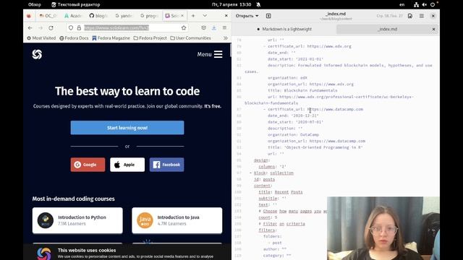Screen dimensions: 463x260
Task: Open a new browser tab
Action: [193, 16]
